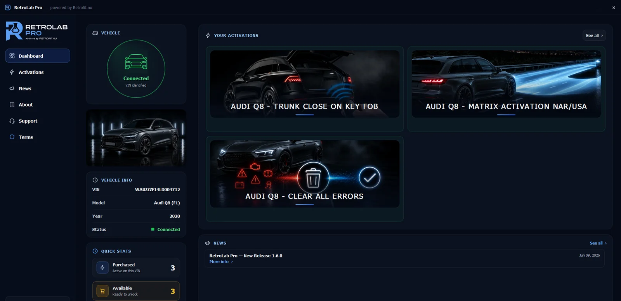Click the Support headset icon
The width and height of the screenshot is (621, 301).
tap(12, 121)
